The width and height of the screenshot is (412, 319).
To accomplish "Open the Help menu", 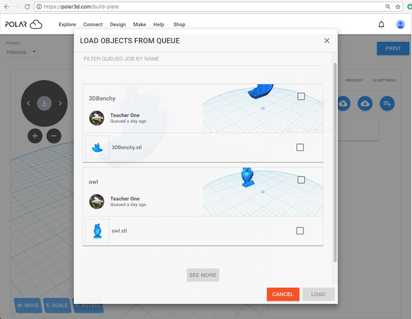I will point(159,24).
